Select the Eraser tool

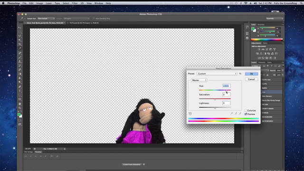click(20, 70)
